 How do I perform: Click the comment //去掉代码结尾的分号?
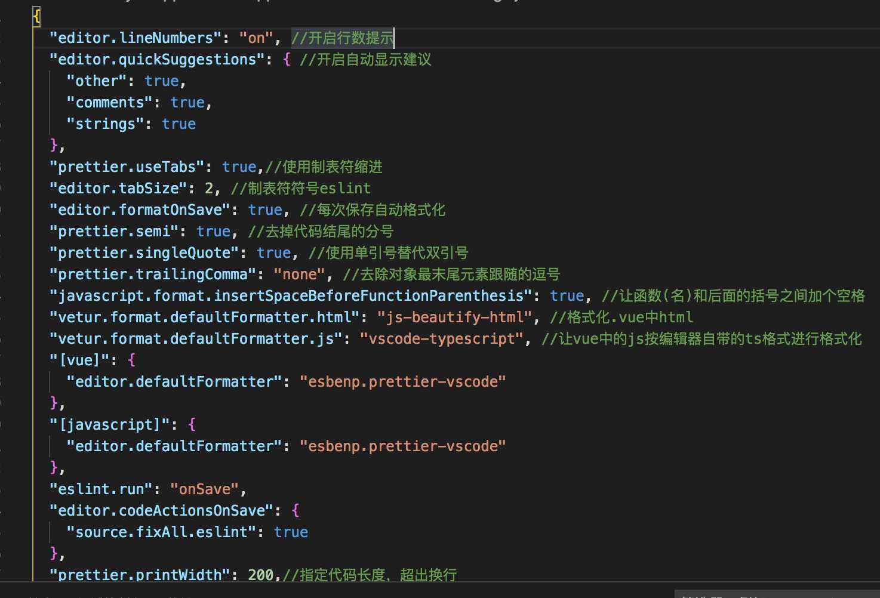[x=321, y=232]
